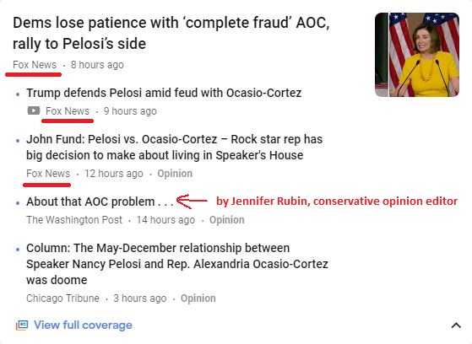This screenshot has width=472, height=344.
Task: Click Opinion tag on John Fund article
Action: point(175,174)
